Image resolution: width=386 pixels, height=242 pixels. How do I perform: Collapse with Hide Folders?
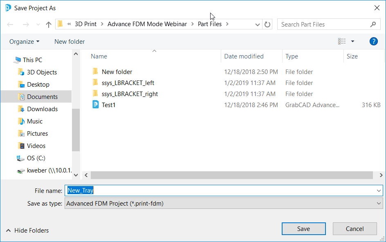(27, 231)
